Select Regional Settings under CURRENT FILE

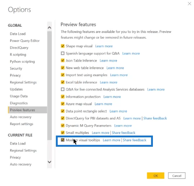(x=23, y=151)
